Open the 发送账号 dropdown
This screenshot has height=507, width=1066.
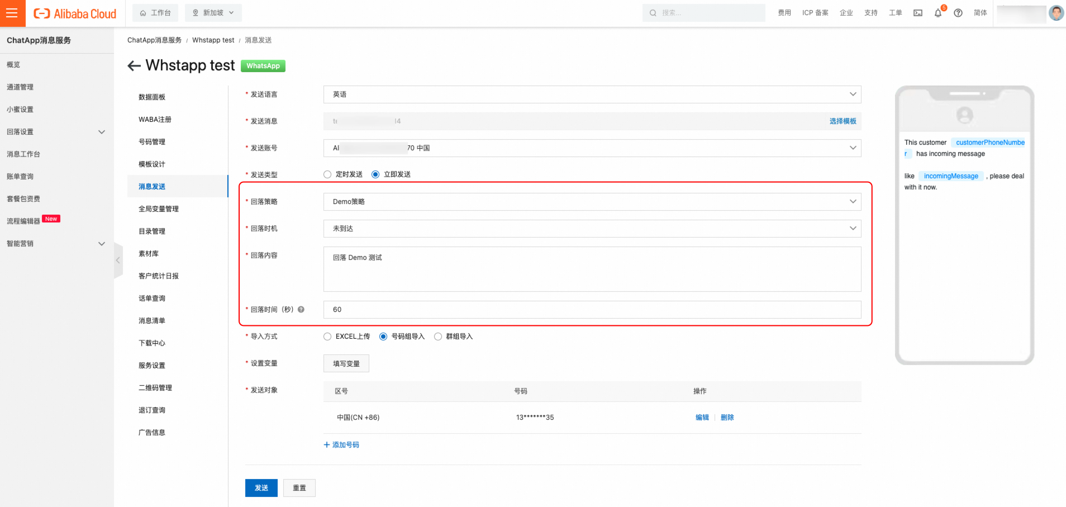pos(592,148)
